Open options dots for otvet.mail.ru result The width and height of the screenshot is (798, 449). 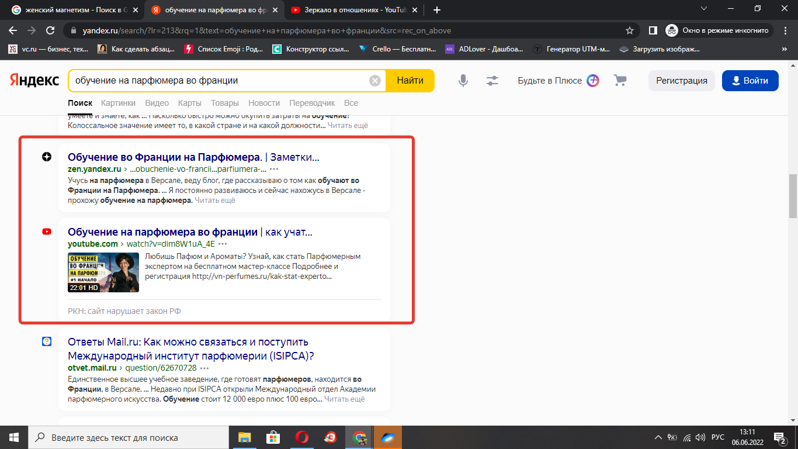coord(204,368)
